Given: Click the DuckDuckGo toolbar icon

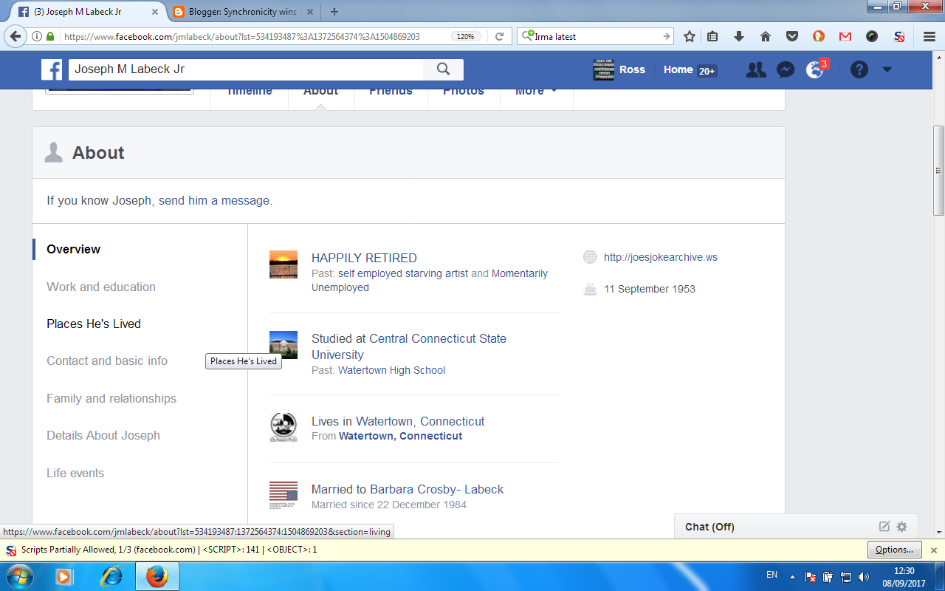Looking at the screenshot, I should click(x=819, y=36).
